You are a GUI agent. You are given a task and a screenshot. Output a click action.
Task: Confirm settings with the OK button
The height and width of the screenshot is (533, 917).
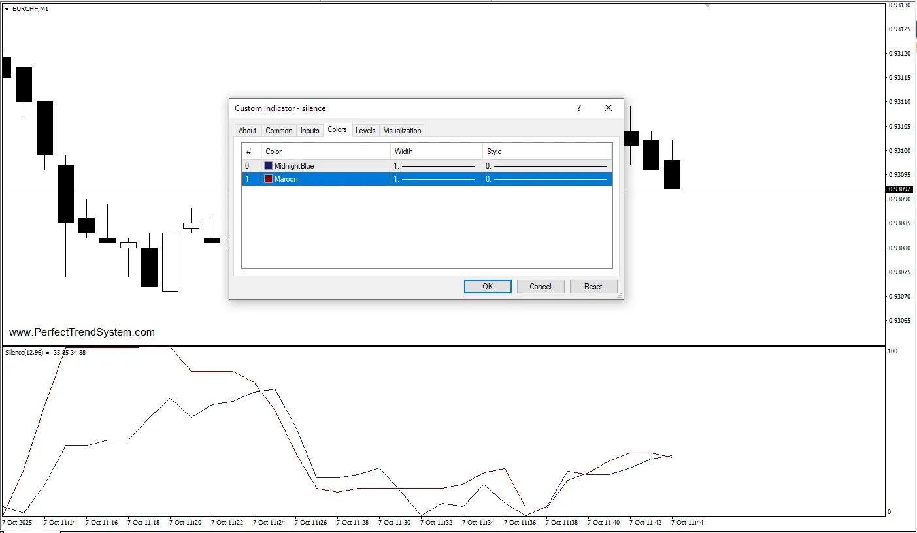[488, 287]
